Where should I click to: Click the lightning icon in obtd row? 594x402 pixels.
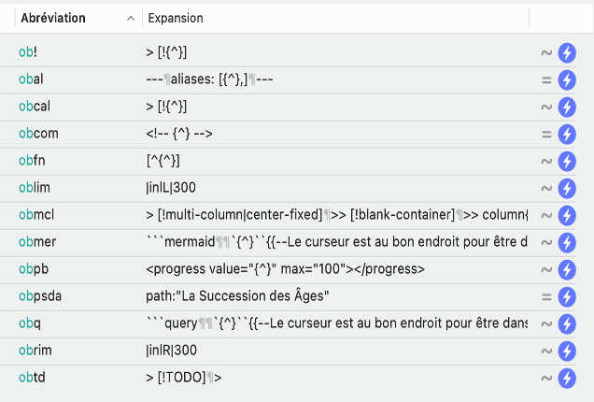(567, 378)
